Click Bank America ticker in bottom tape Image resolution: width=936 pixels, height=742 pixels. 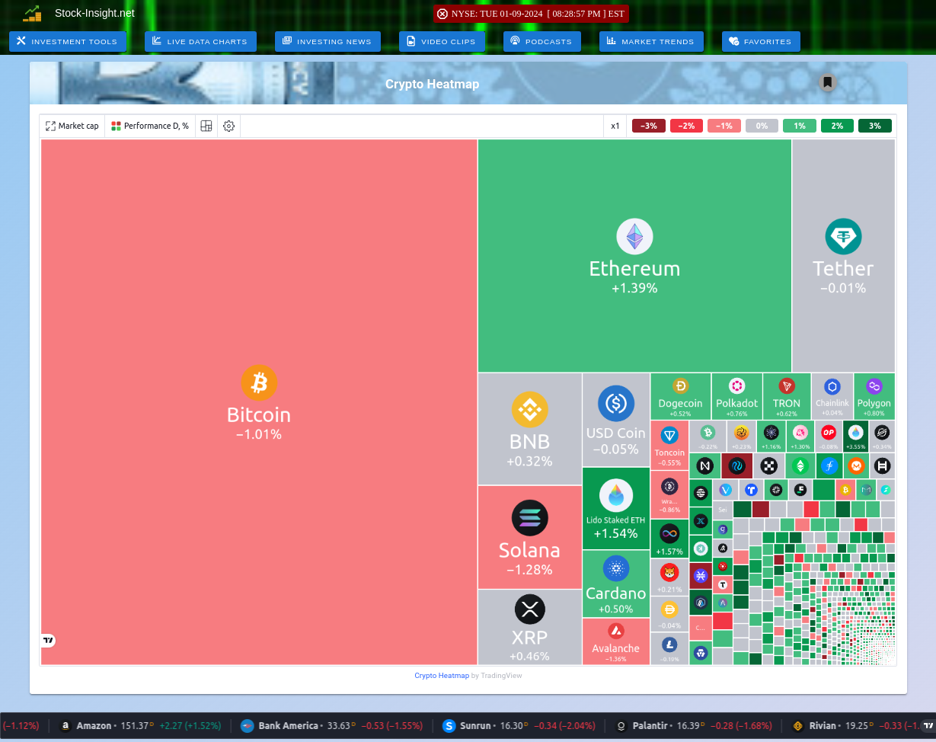click(332, 726)
